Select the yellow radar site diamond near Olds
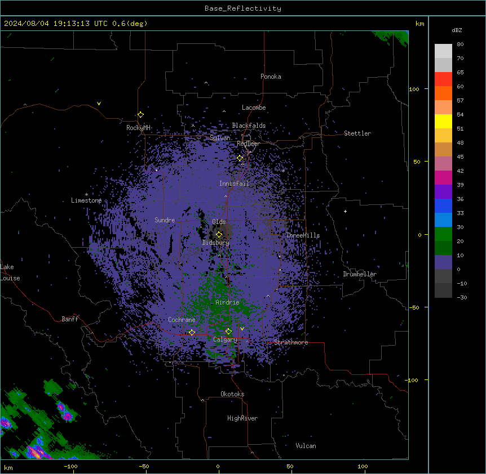The width and height of the screenshot is (486, 474). click(x=219, y=235)
